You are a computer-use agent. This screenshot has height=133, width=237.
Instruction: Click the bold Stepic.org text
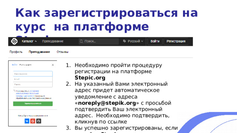[90, 78]
